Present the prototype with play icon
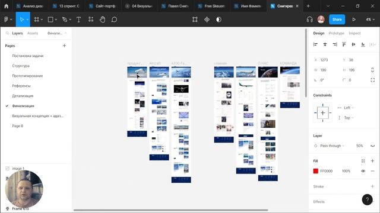 coord(354,20)
